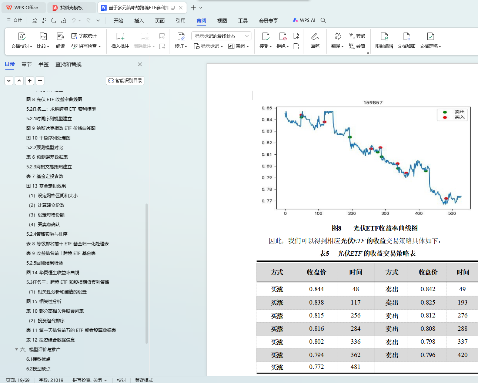Click the search magnifier next to WPS AI
The image size is (478, 383).
point(323,20)
